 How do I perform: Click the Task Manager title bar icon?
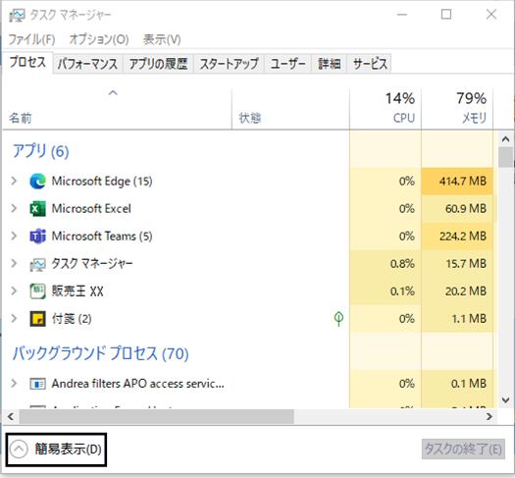[x=17, y=15]
